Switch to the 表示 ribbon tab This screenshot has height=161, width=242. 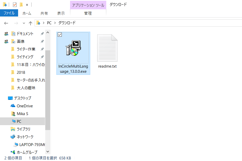pyautogui.click(x=61, y=13)
